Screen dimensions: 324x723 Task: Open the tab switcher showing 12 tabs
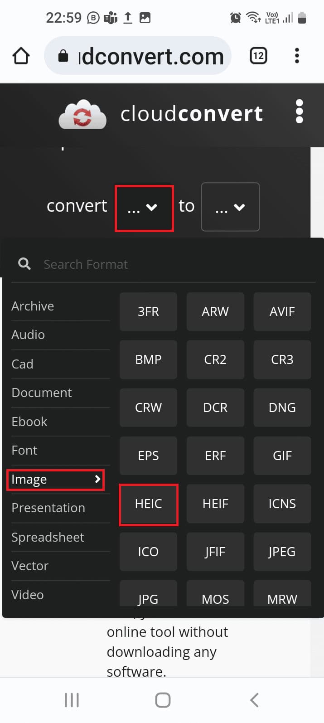click(x=258, y=55)
